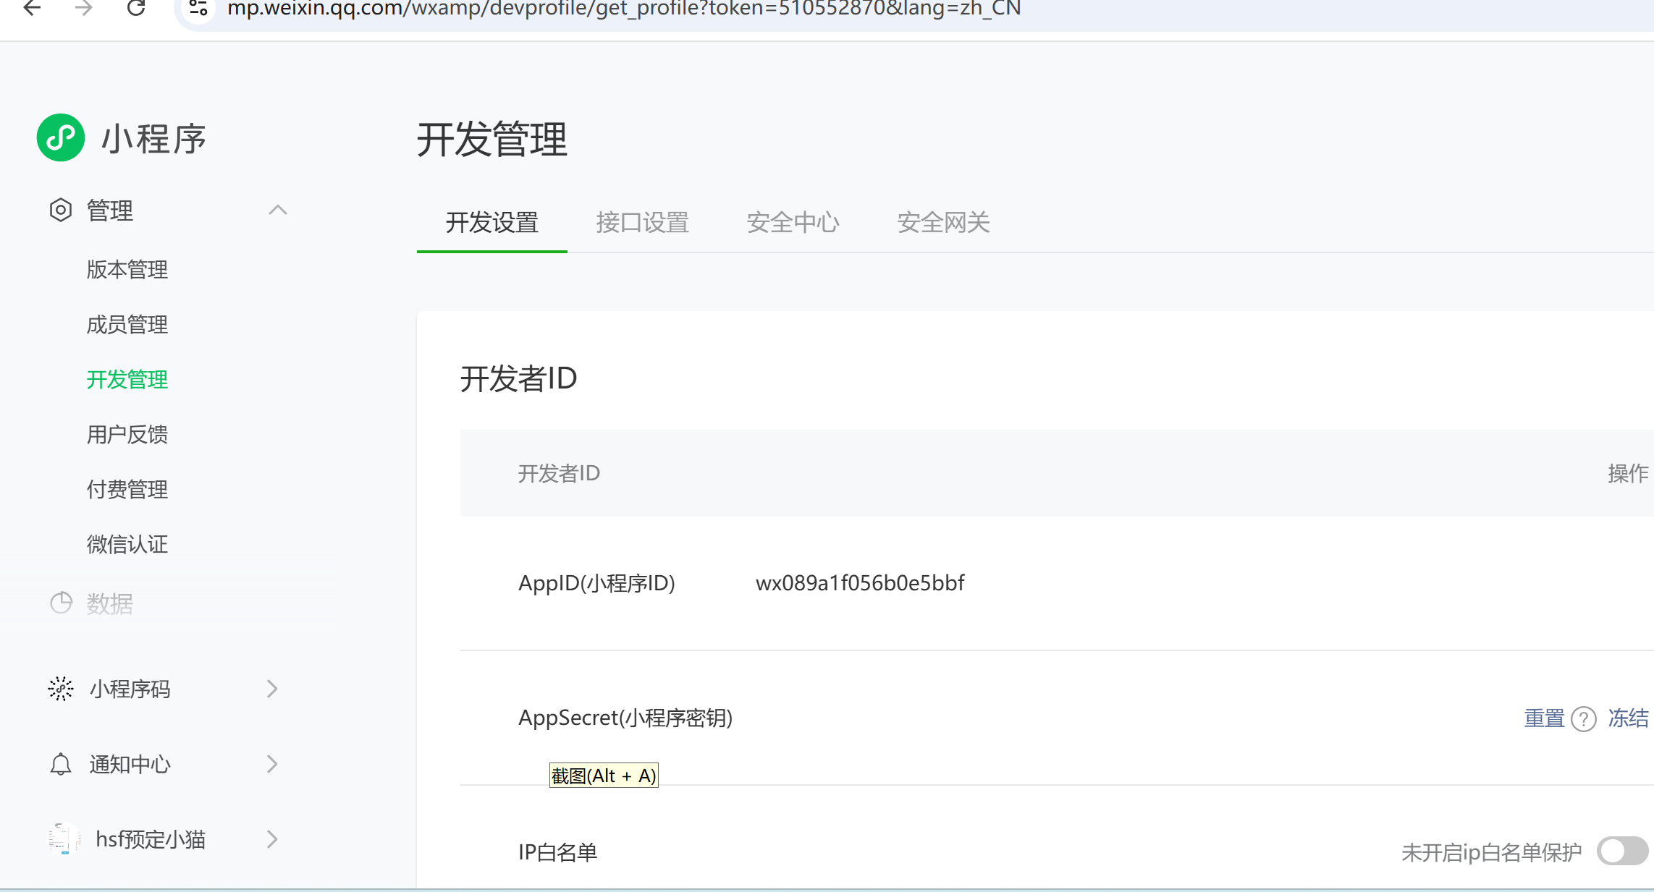Click the 冻结 AppSecret link

click(x=1628, y=718)
